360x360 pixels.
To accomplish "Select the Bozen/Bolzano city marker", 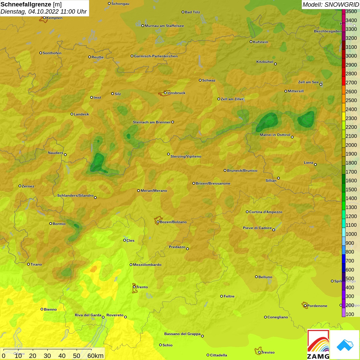I will [x=158, y=222].
